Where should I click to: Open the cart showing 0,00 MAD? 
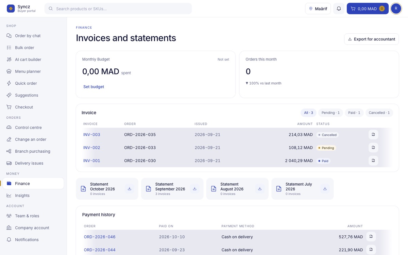368,8
